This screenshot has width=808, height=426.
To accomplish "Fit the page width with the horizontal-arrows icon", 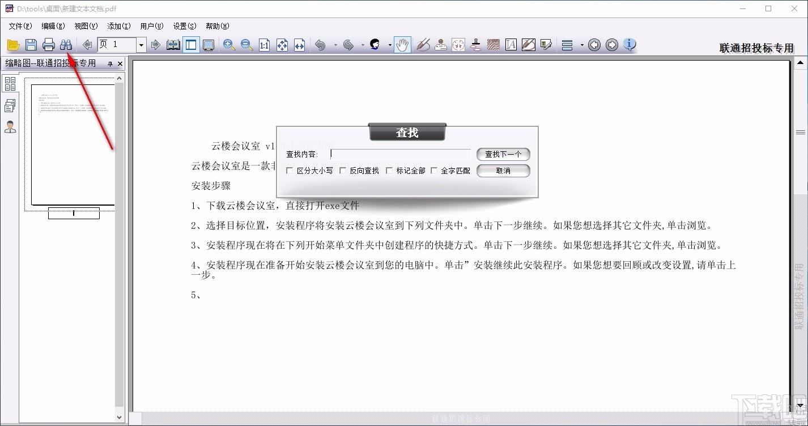I will pos(300,45).
